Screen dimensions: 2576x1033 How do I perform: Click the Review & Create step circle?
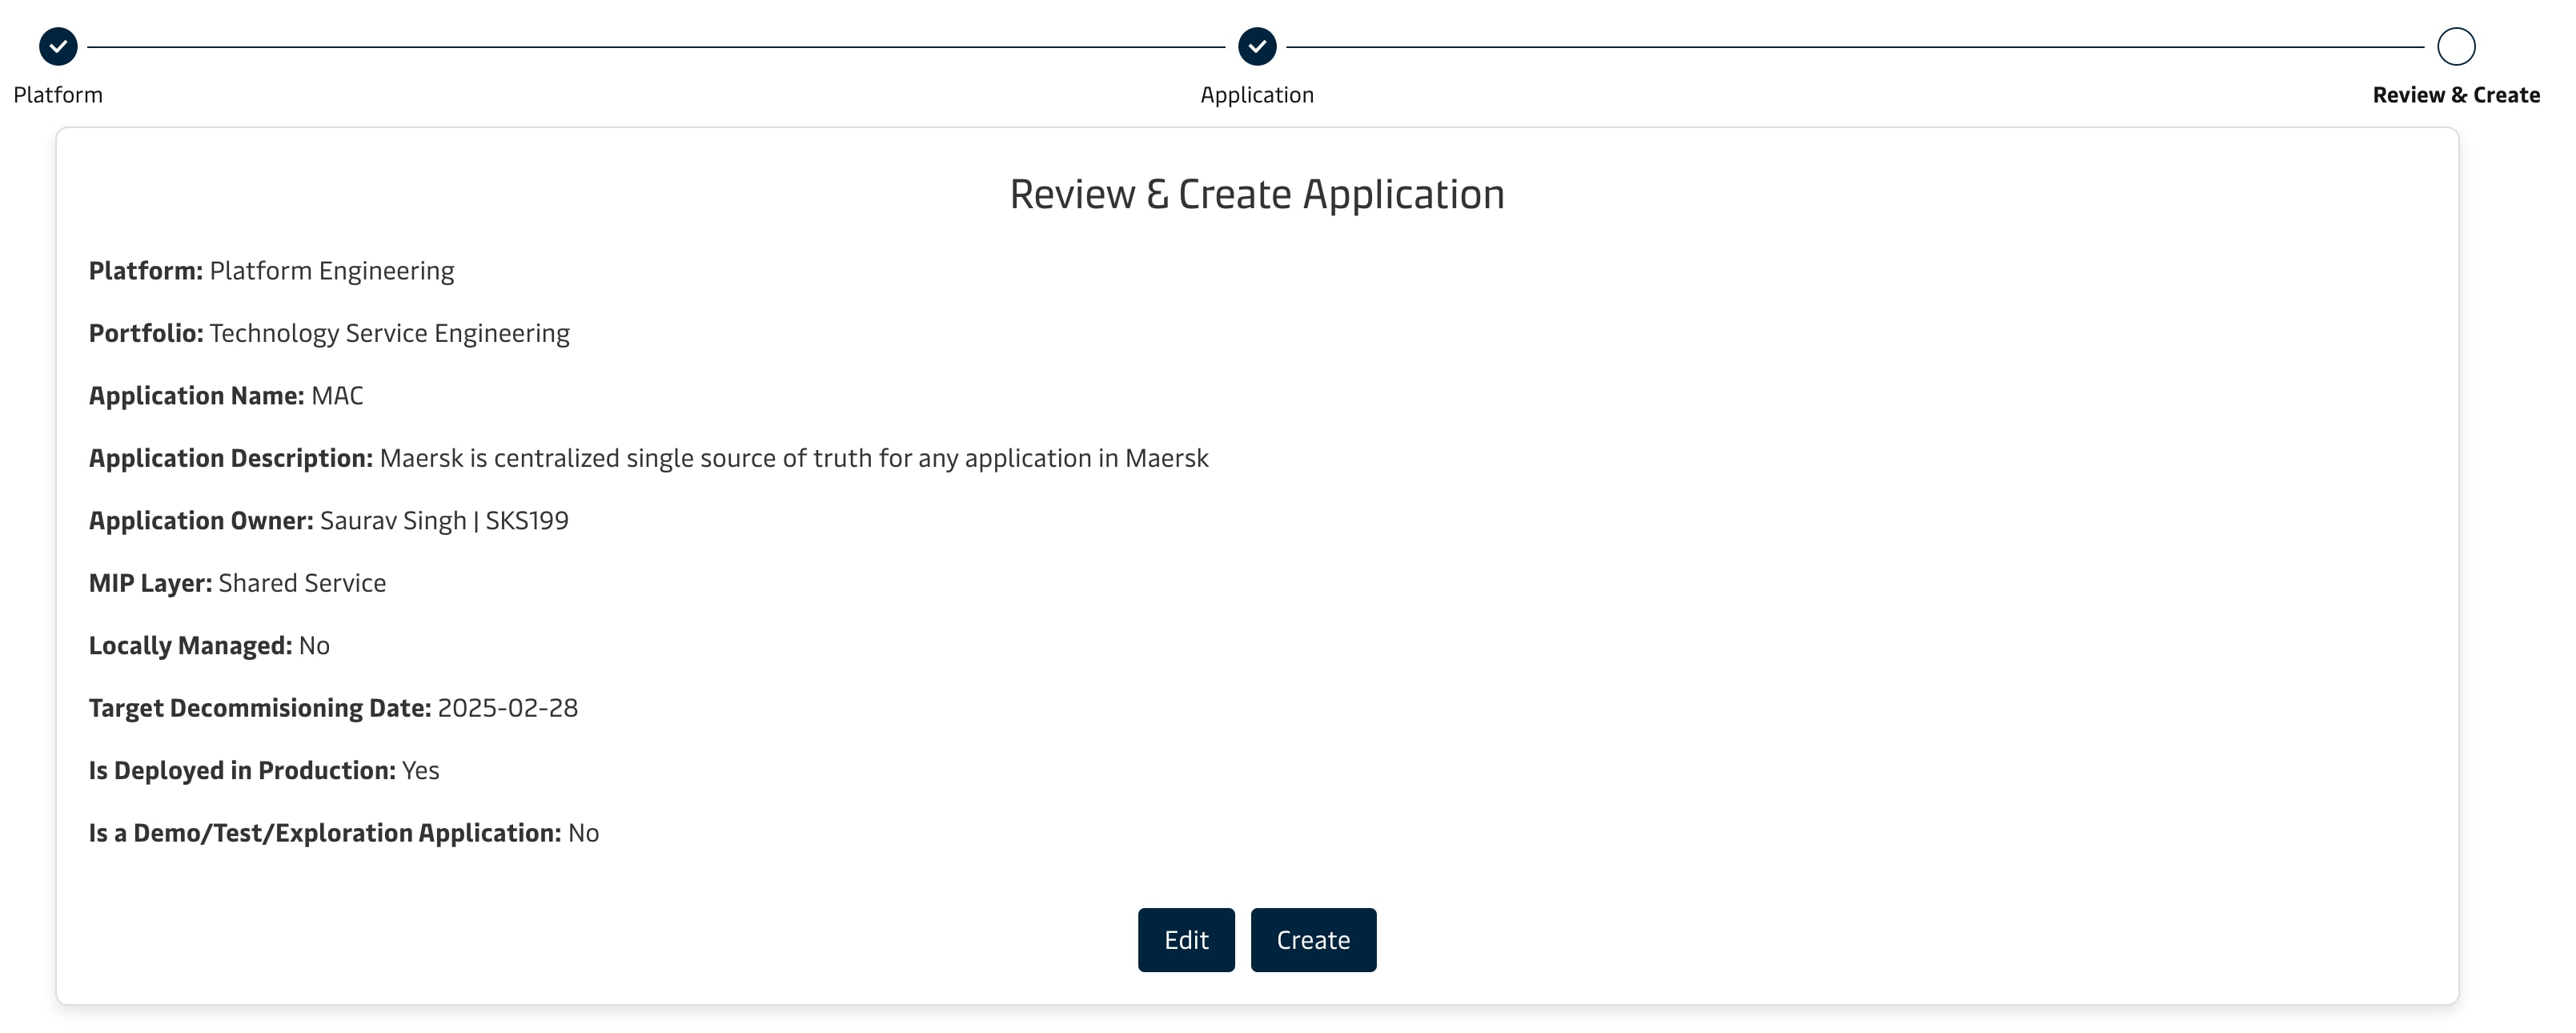click(2456, 46)
